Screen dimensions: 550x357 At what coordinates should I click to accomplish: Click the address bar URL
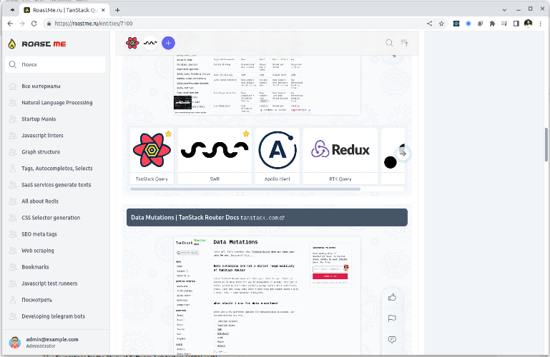(94, 24)
